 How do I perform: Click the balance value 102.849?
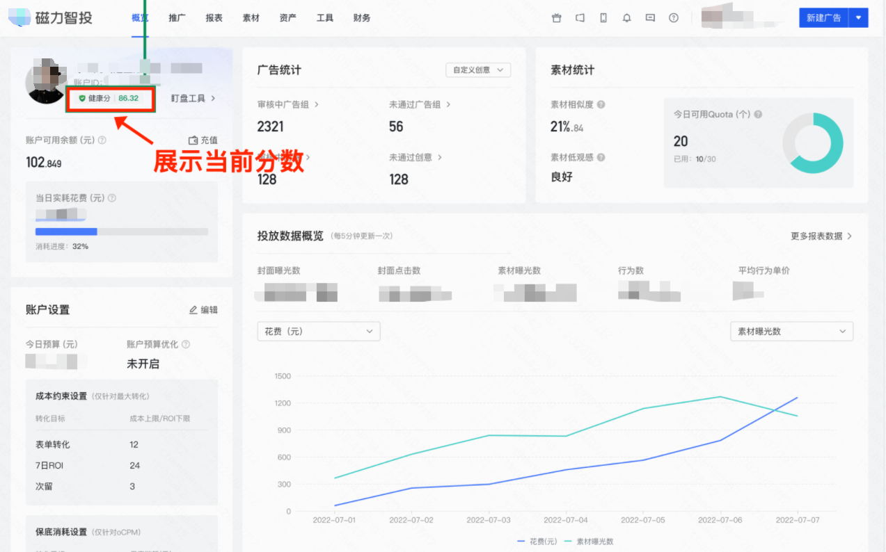pyautogui.click(x=44, y=163)
